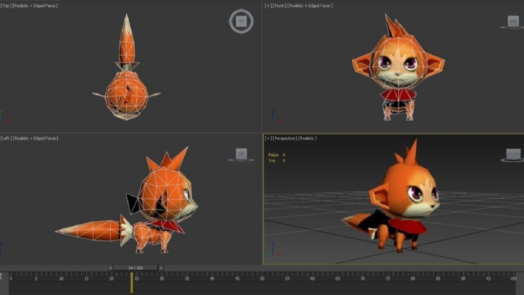524x295 pixels.
Task: Open Top viewport's Realistic + Edged Faces menu
Action: click(35, 6)
